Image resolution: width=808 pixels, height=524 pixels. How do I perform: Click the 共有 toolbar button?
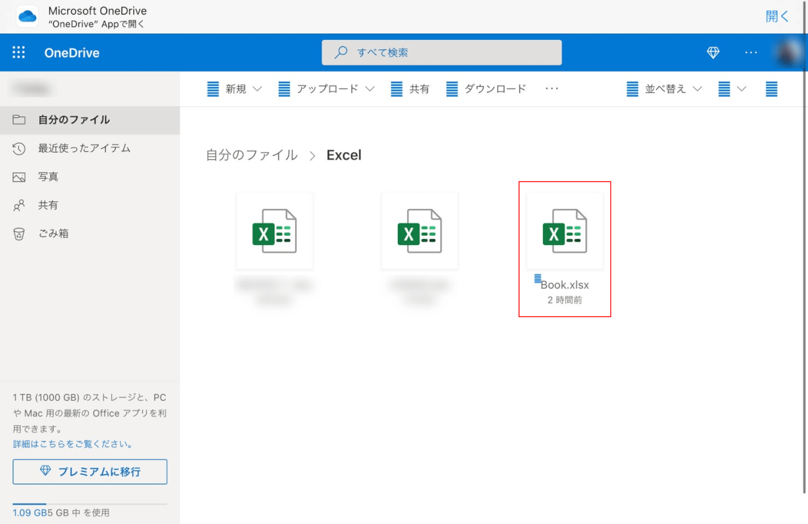[x=410, y=89]
